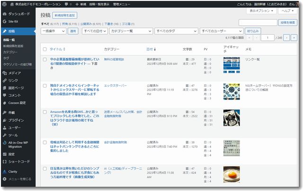Open Site Kit from the sidebar

tap(5, 22)
